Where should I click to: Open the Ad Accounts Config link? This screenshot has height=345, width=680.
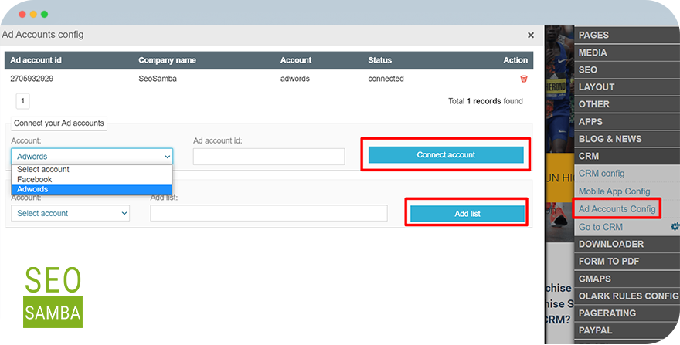click(617, 209)
